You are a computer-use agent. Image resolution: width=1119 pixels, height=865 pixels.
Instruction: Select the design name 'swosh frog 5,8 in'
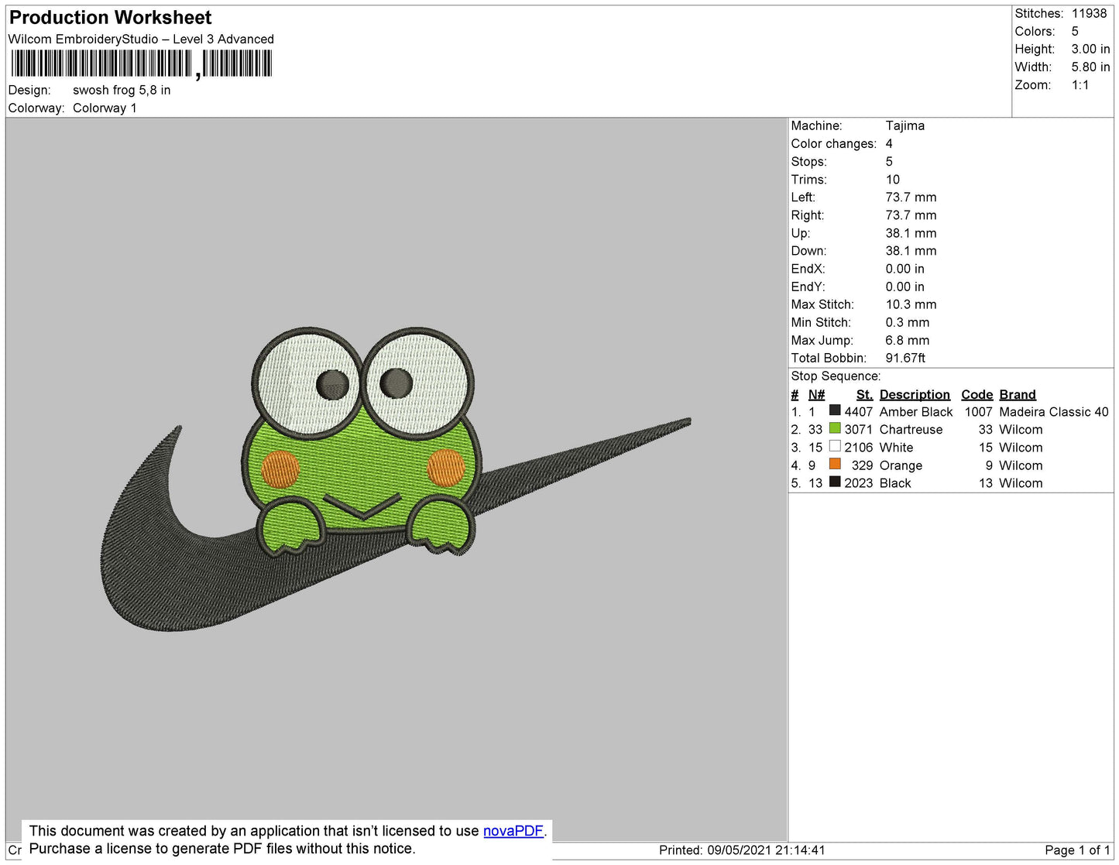click(122, 90)
